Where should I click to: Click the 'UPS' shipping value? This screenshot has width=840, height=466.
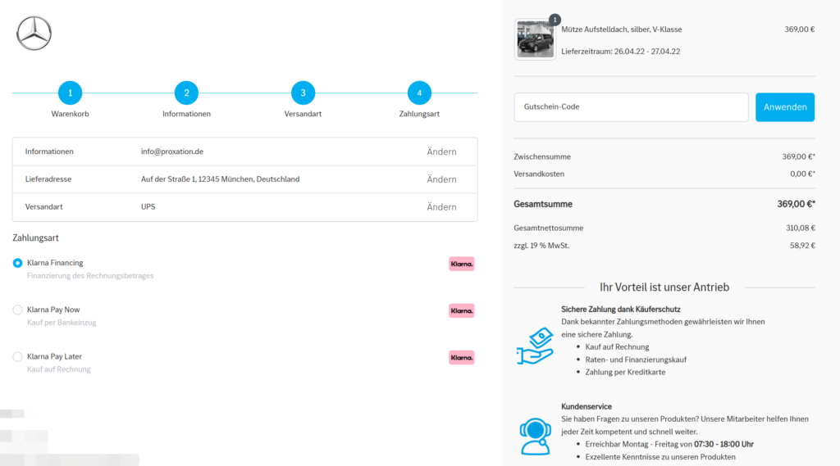click(148, 206)
